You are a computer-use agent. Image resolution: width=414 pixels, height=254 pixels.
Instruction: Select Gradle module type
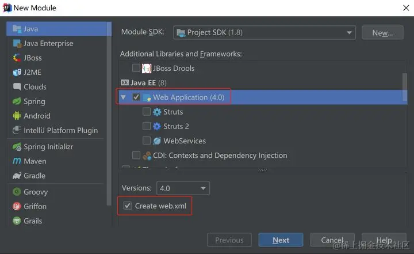pos(56,176)
